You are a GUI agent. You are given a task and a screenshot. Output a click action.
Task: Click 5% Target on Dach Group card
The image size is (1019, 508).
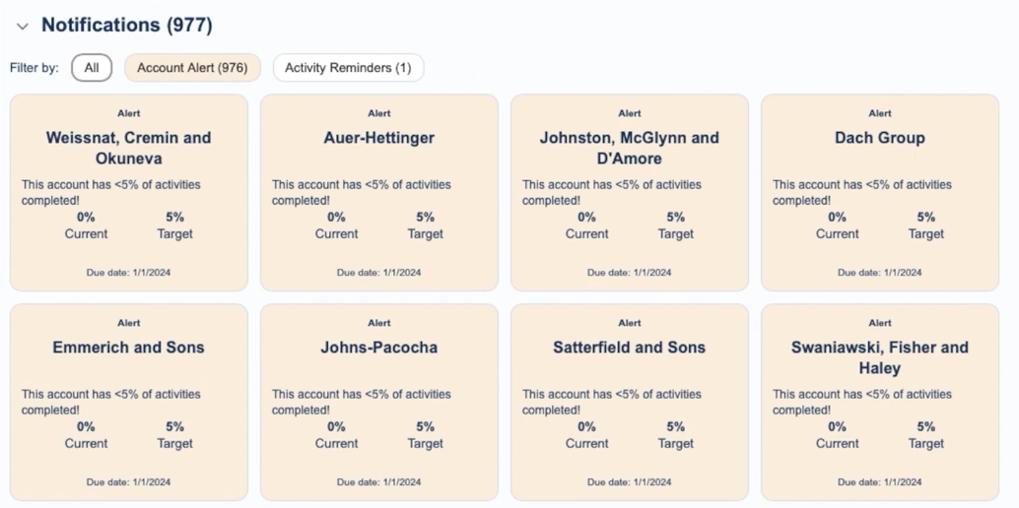pos(925,225)
